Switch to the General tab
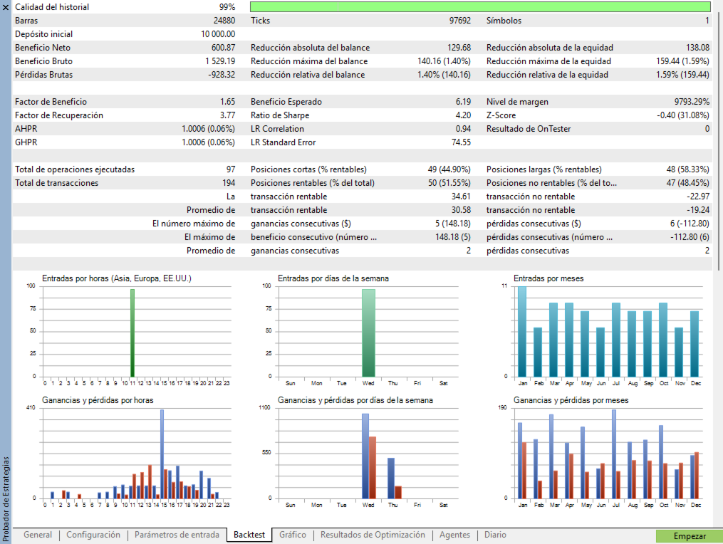The image size is (723, 544). click(x=38, y=535)
